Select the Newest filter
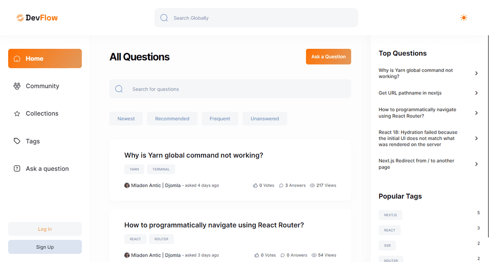 [126, 119]
